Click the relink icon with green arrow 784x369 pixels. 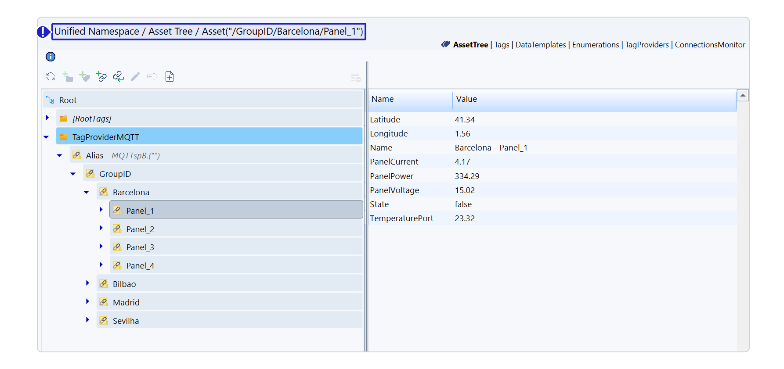[118, 77]
